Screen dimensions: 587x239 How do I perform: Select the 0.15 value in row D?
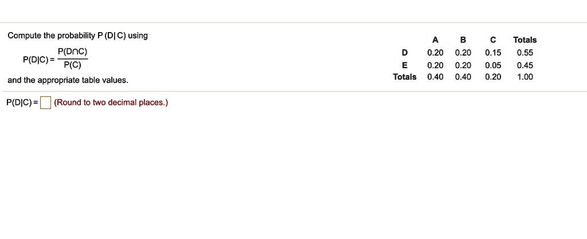tap(493, 53)
